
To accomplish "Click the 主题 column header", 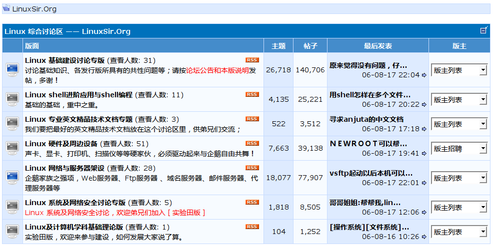I will [278, 46].
